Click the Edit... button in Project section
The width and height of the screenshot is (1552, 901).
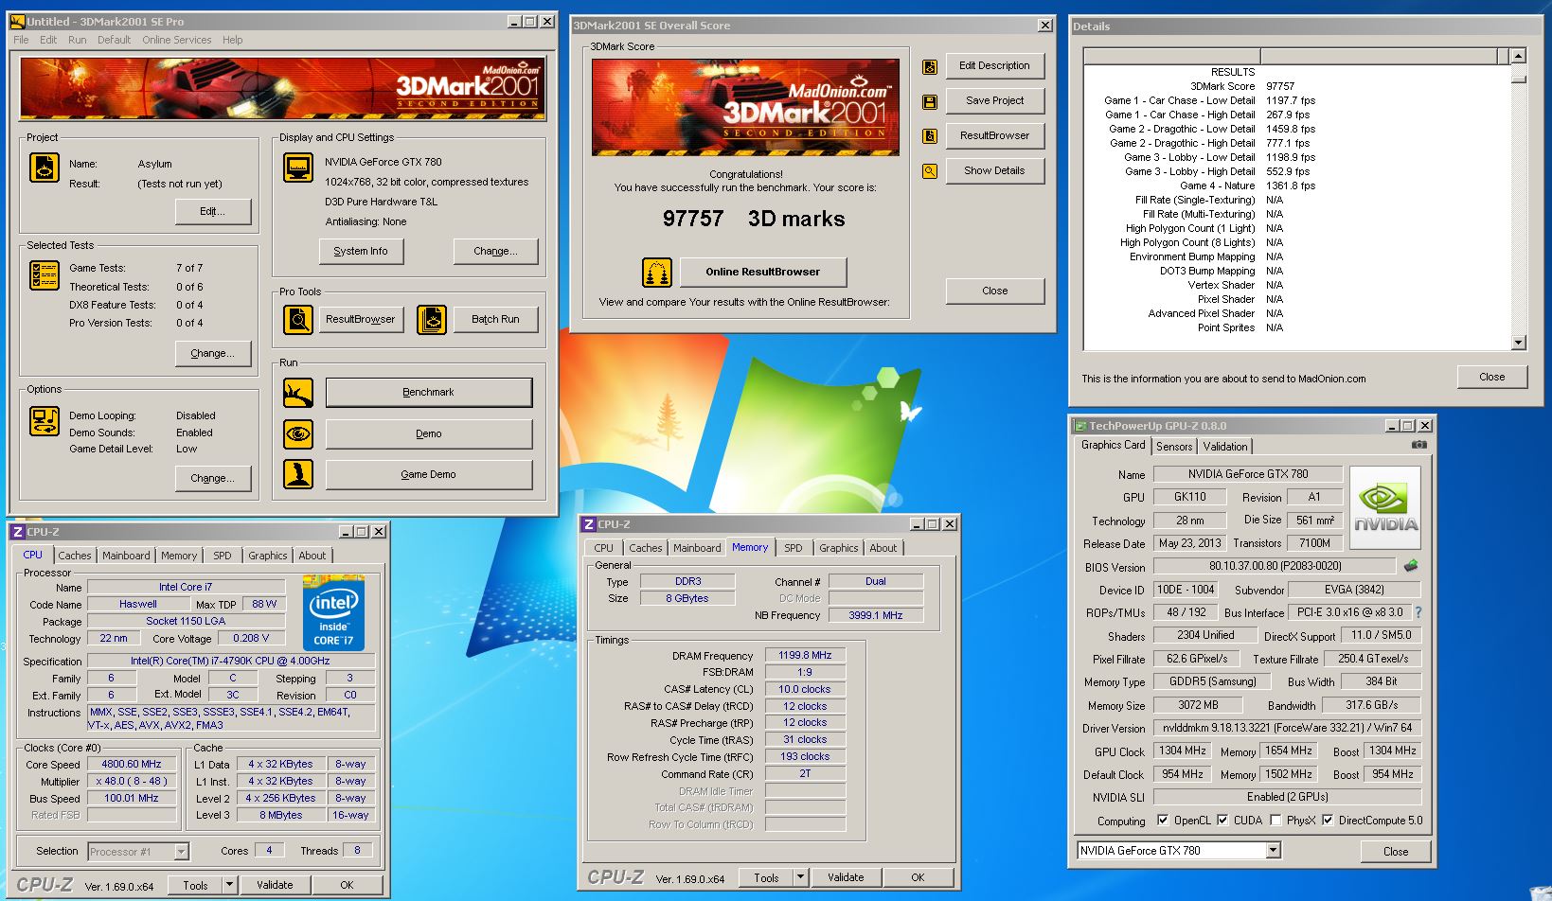[x=213, y=211]
